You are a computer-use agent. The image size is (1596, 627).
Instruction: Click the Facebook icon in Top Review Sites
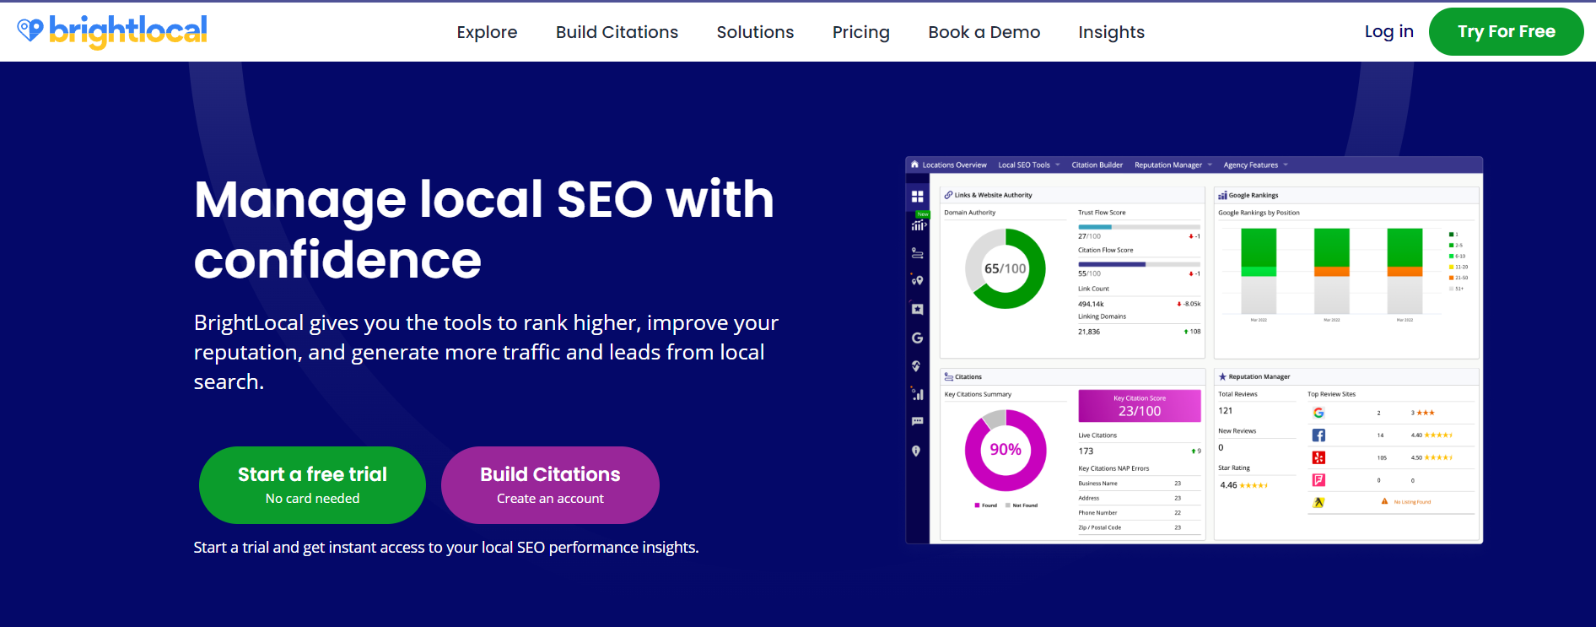tap(1318, 435)
